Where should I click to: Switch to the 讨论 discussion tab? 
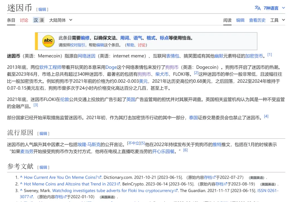(x=24, y=20)
